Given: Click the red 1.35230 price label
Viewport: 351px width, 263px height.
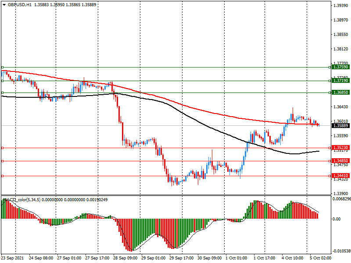Looking at the screenshot, I should [x=341, y=148].
